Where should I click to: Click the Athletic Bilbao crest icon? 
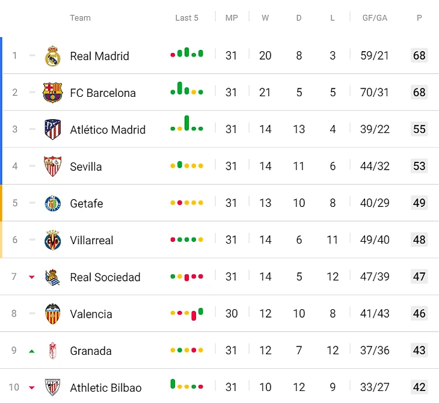coord(53,387)
